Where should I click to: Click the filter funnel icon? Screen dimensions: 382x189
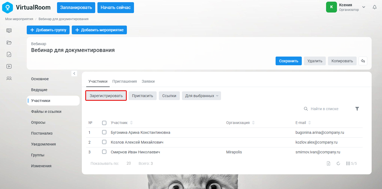pyautogui.click(x=357, y=109)
